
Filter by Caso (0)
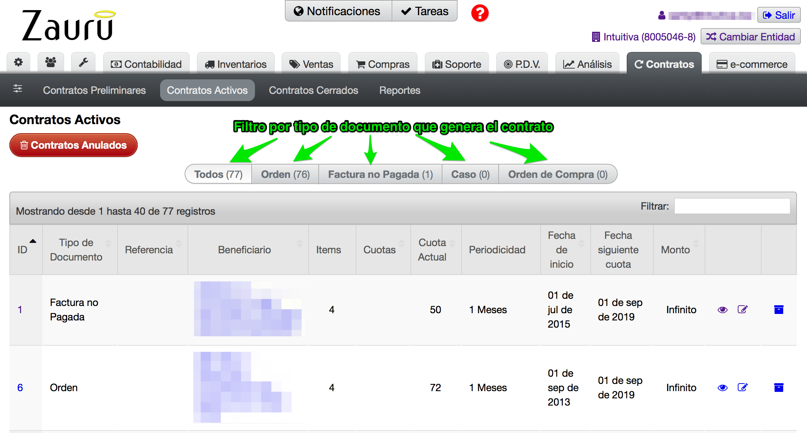tap(470, 174)
